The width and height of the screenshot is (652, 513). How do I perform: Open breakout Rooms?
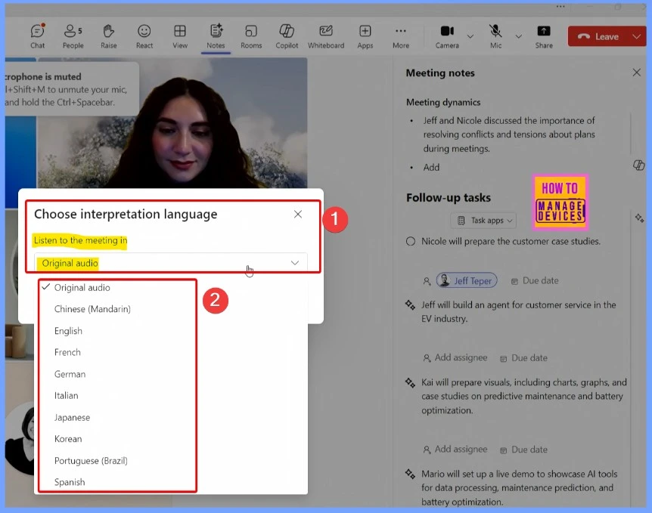[x=251, y=36]
